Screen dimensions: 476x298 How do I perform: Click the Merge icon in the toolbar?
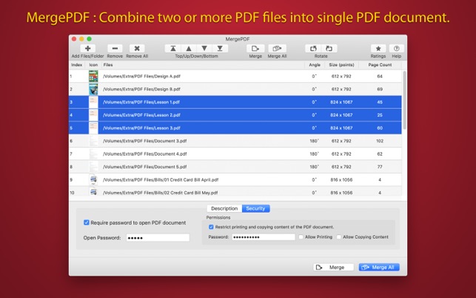[x=255, y=48]
